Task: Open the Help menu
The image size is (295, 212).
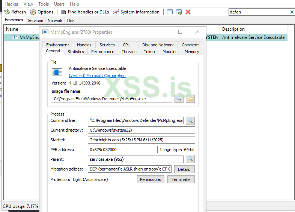Action: [x=75, y=4]
